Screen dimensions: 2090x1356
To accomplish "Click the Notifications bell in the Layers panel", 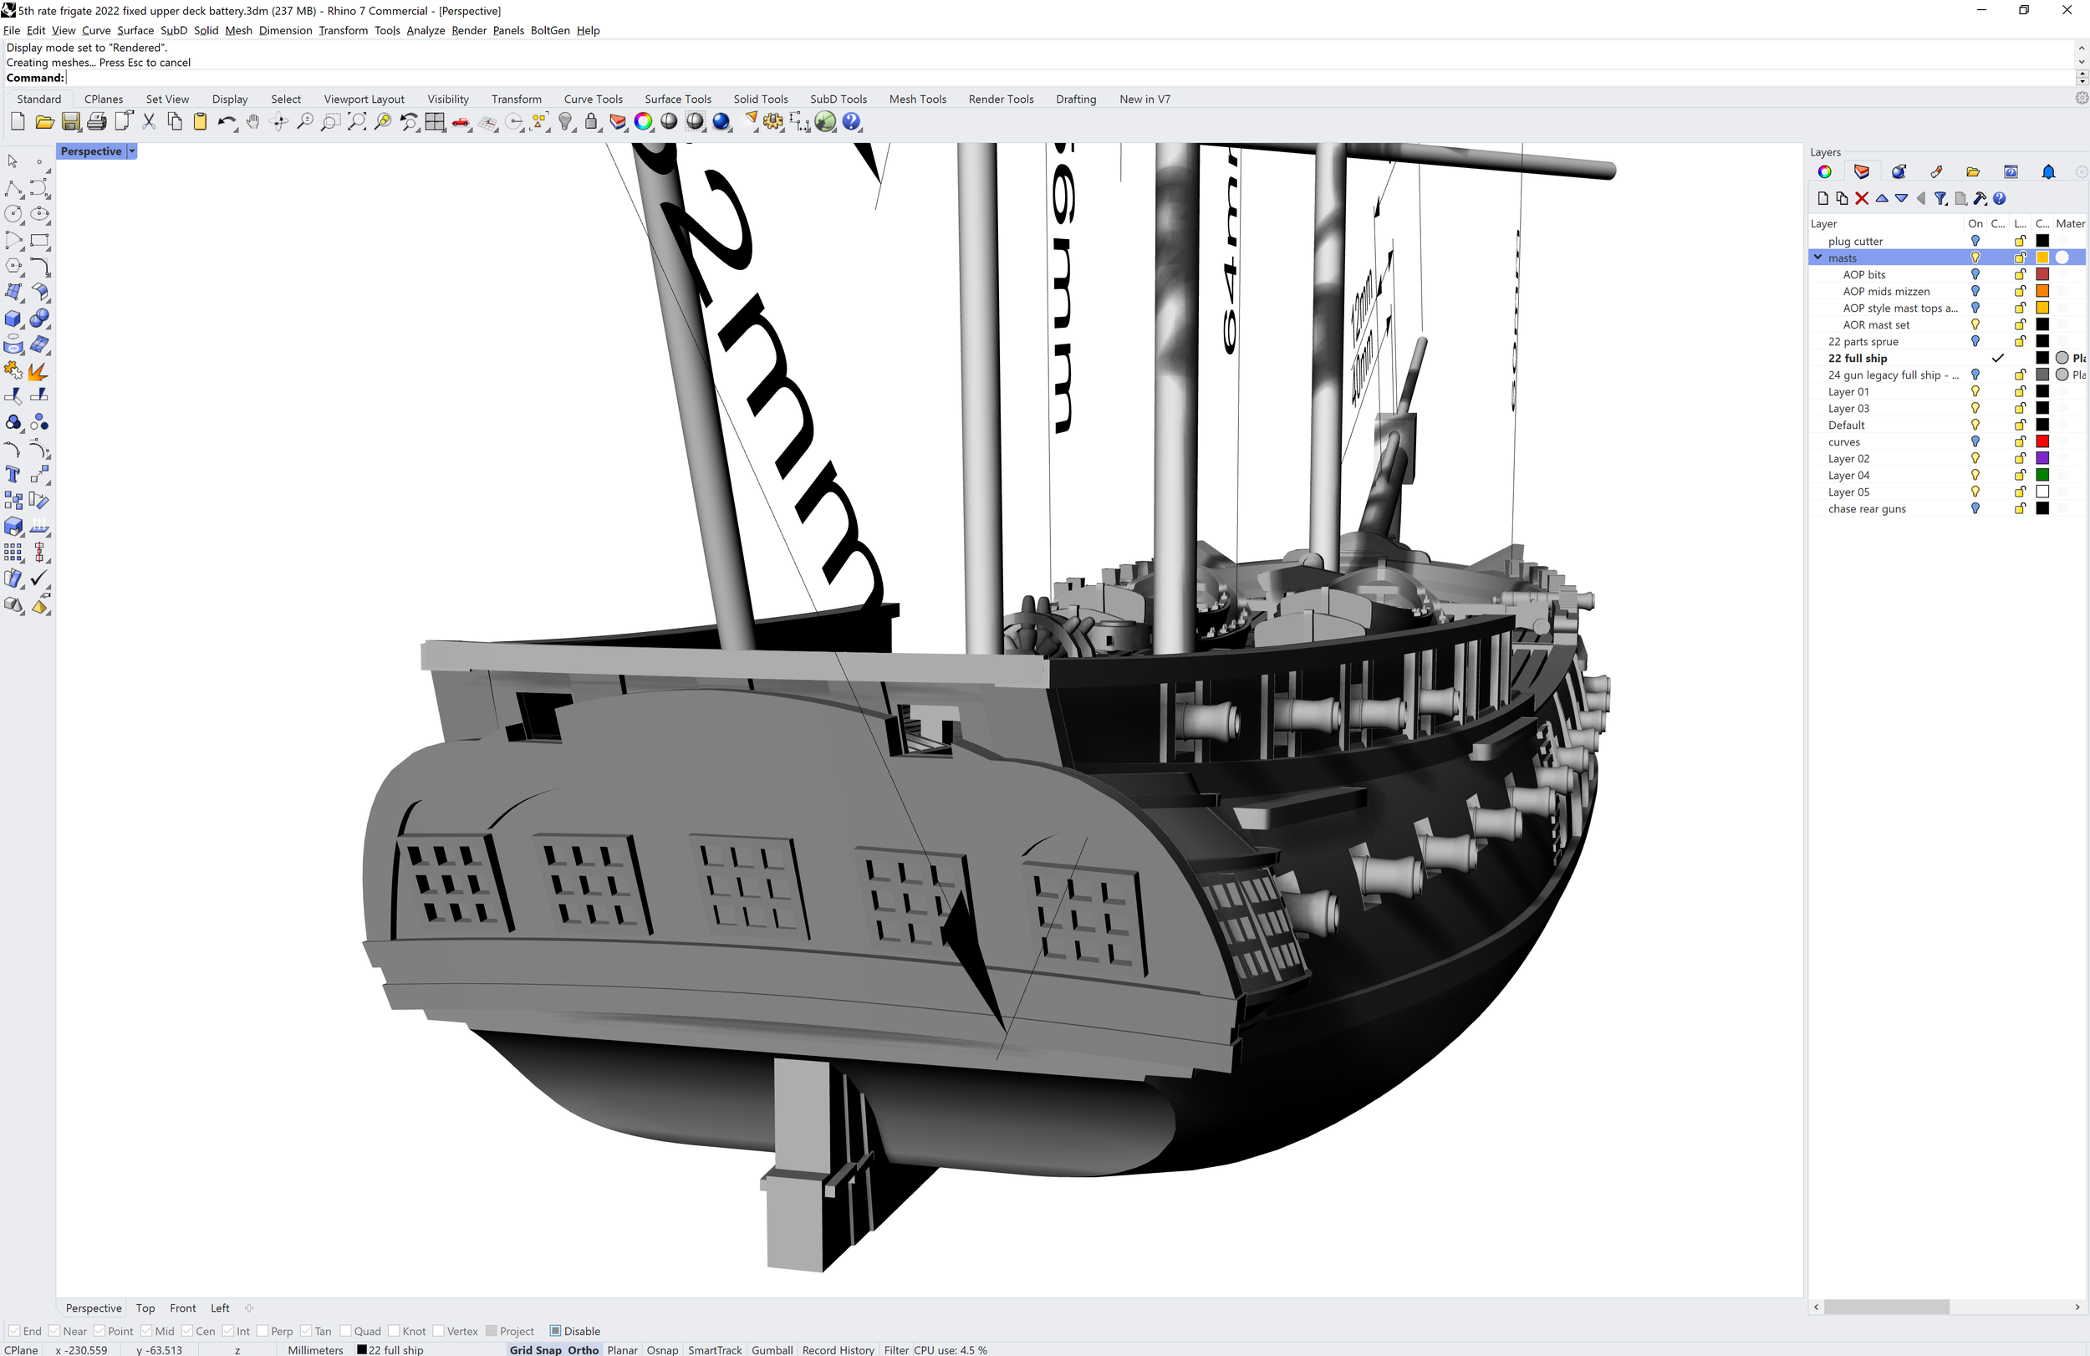I will coord(2049,171).
